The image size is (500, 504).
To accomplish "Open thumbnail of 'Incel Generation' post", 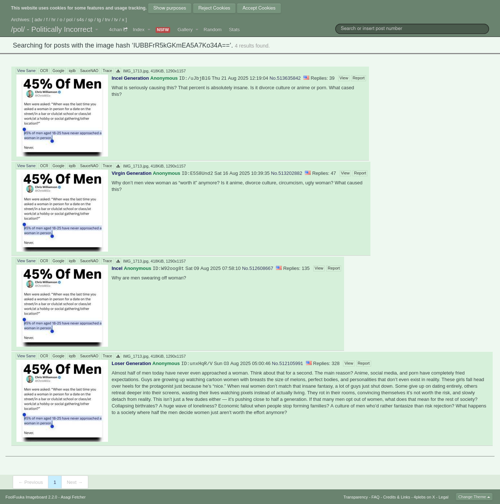I will pyautogui.click(x=62, y=116).
